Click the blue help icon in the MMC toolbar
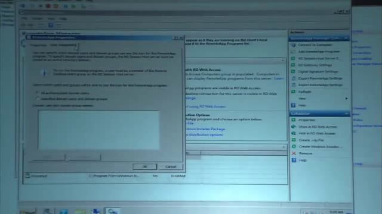Image resolution: width=382 pixels, height=214 pixels. pyautogui.click(x=50, y=25)
